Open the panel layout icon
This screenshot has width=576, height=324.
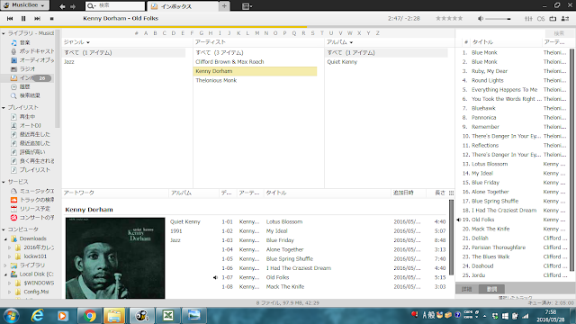tap(247, 6)
